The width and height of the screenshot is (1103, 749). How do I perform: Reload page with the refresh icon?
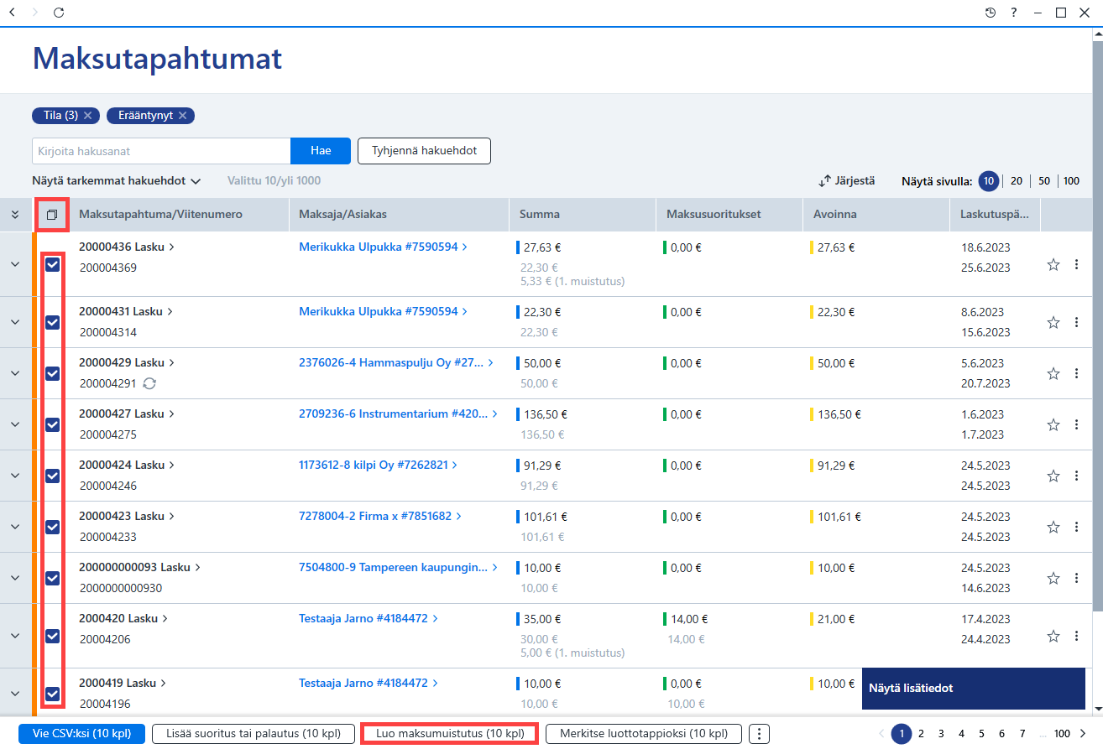point(58,13)
